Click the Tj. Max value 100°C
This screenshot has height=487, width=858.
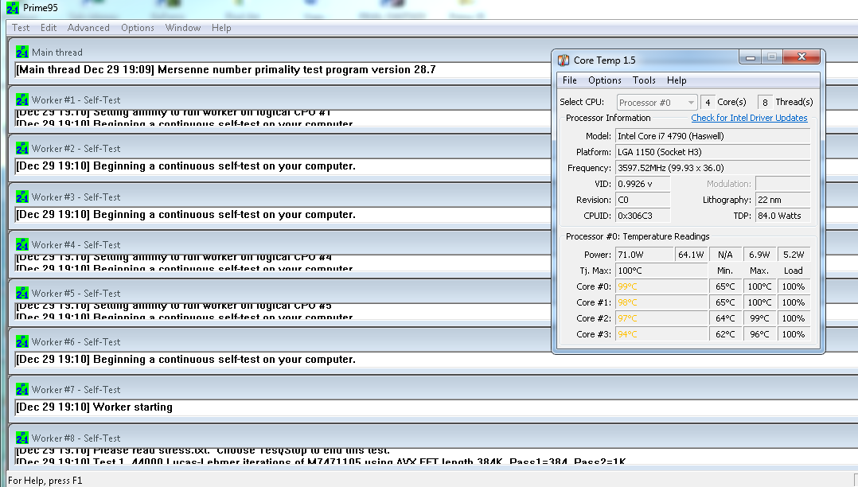coord(661,271)
